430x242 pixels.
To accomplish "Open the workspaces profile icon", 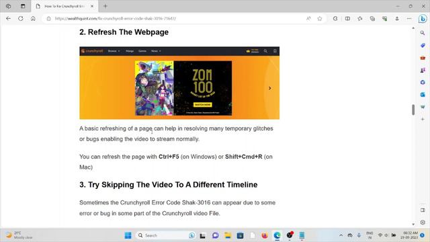I will (x=8, y=6).
